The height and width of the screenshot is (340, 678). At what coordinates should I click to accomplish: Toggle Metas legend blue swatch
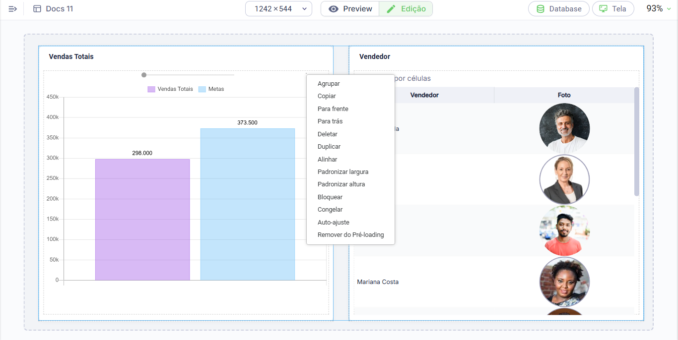202,89
